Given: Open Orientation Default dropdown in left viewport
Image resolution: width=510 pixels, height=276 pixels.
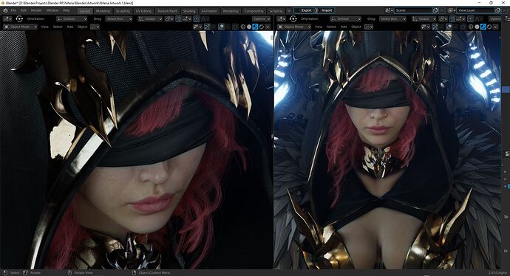Looking at the screenshot, I should [x=72, y=19].
